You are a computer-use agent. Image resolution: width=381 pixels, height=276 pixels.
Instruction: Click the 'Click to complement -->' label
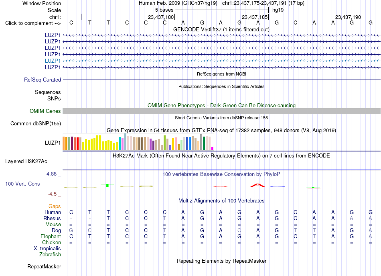coord(33,23)
